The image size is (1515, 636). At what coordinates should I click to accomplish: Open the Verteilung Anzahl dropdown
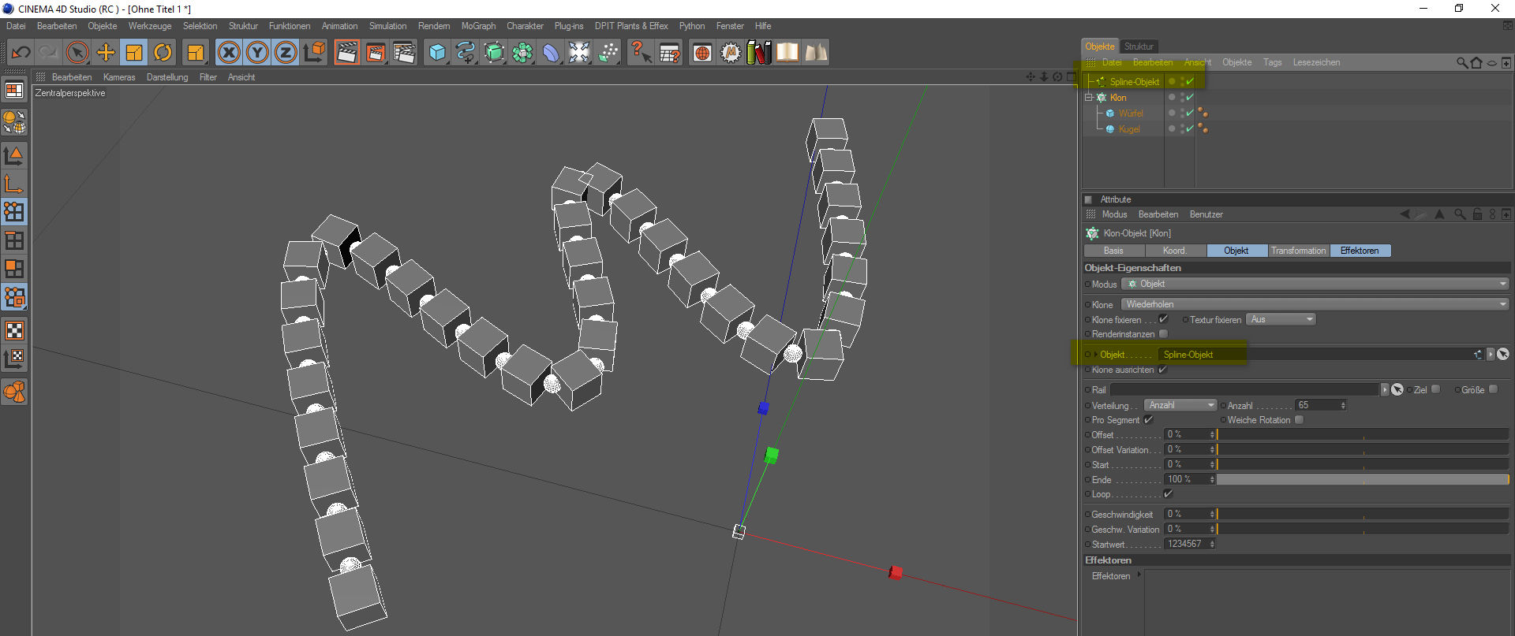click(x=1181, y=405)
